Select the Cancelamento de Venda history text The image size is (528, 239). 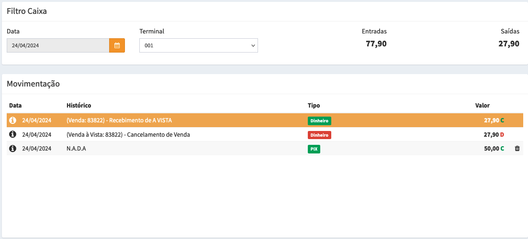coord(128,135)
